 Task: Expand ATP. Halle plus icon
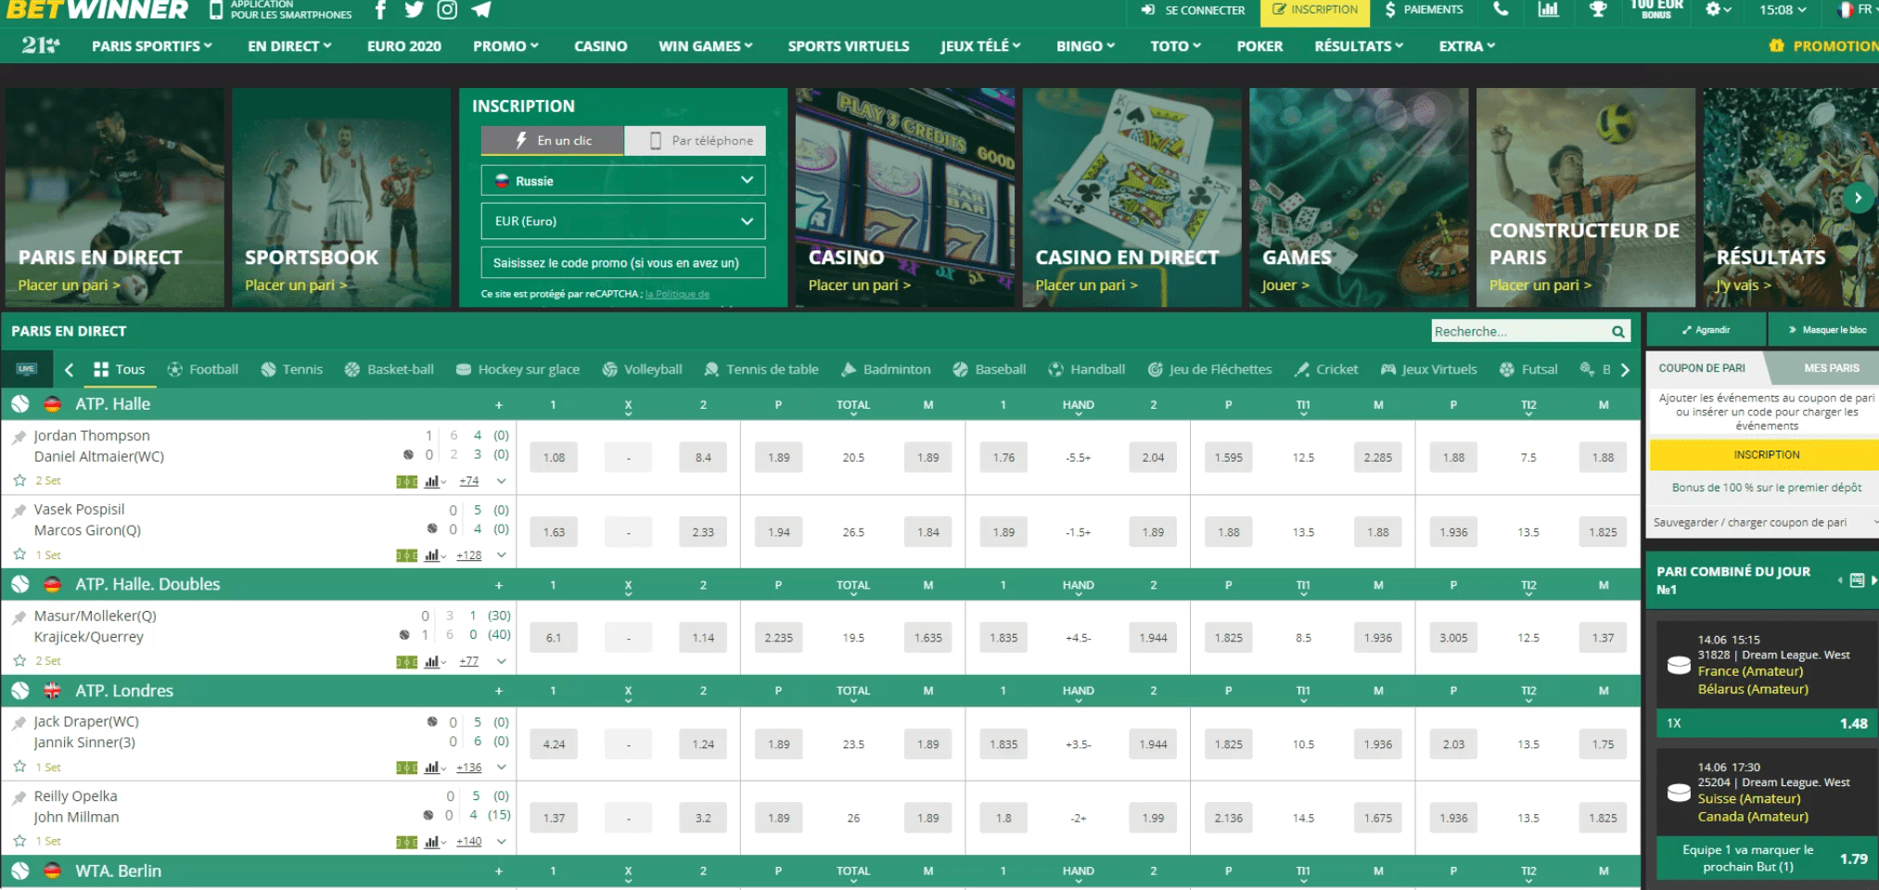click(x=499, y=405)
